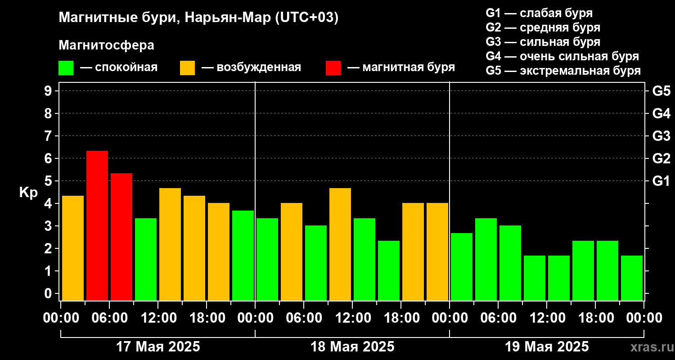The width and height of the screenshot is (675, 360).
Task: Click the date label '19 Мая 2025'
Action: click(547, 347)
